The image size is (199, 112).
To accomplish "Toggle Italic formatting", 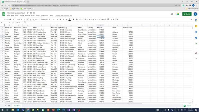I will click(x=63, y=19).
